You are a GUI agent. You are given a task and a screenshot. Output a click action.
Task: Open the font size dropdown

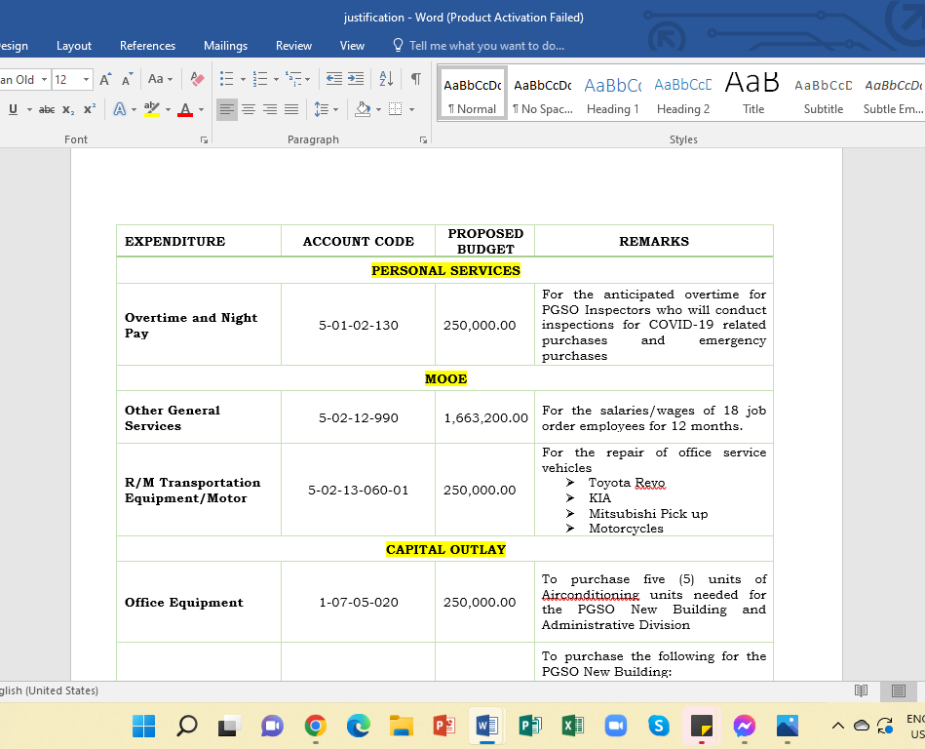(86, 79)
